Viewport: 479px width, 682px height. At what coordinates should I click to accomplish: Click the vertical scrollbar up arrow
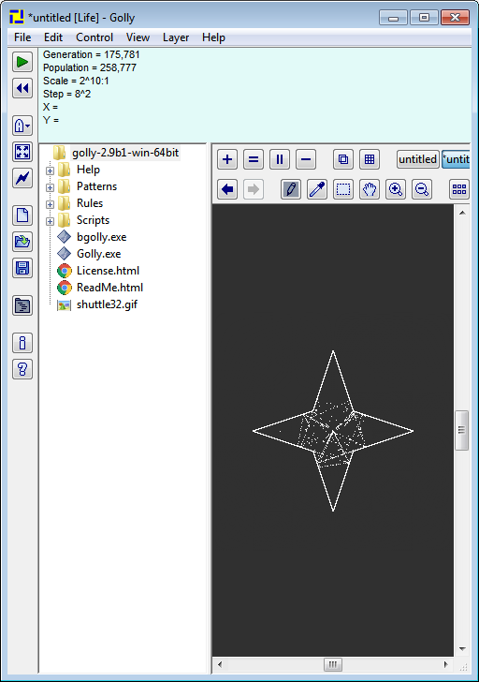click(x=462, y=213)
